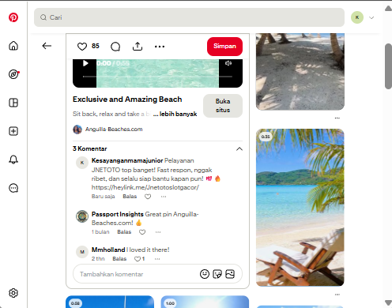Viewport: 392px width, 308px height.
Task: Open the K avatar on first comment
Action: 82,163
